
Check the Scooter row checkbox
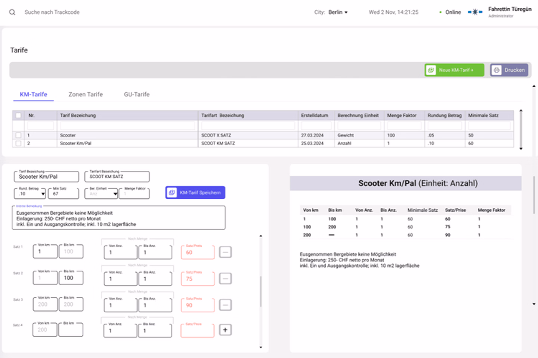18,135
